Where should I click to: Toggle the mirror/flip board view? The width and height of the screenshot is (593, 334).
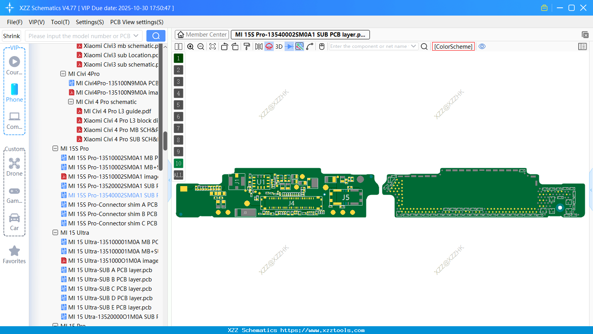point(259,46)
